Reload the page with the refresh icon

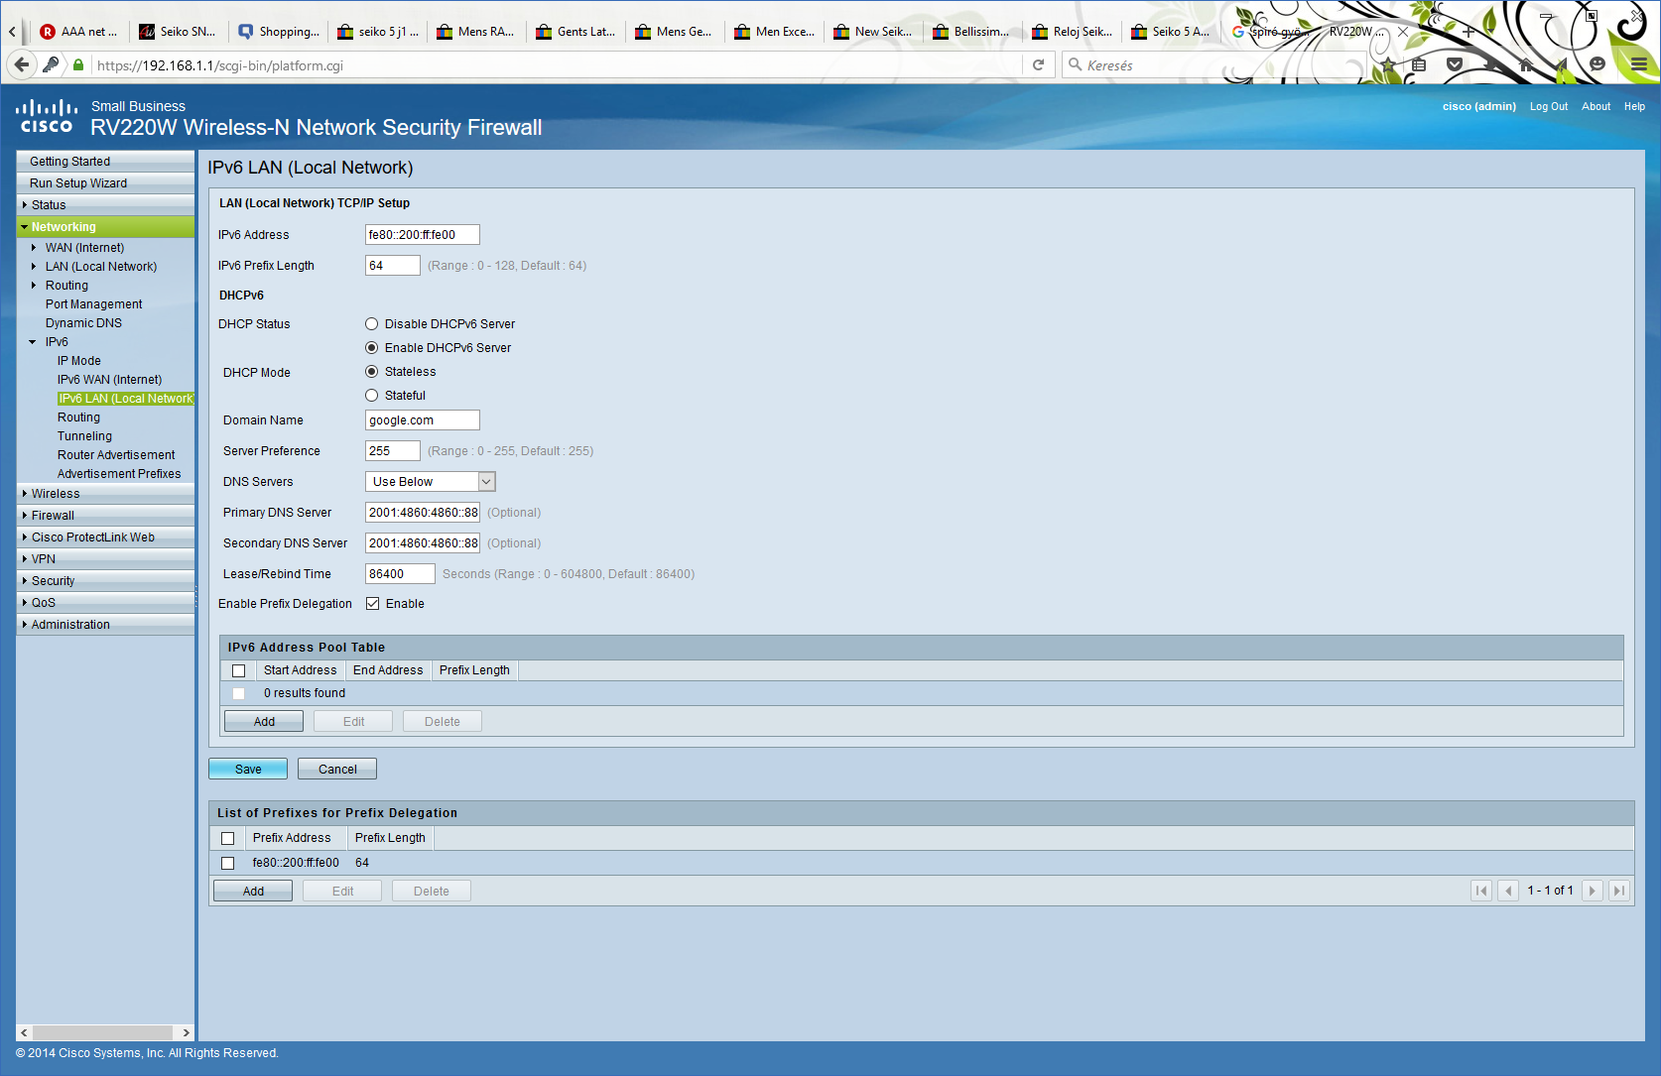click(1038, 65)
